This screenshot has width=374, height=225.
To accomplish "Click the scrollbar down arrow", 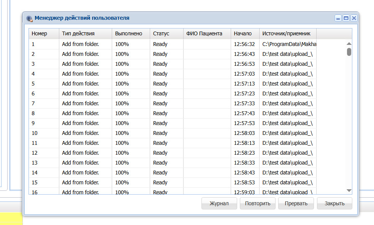I will coord(349,190).
